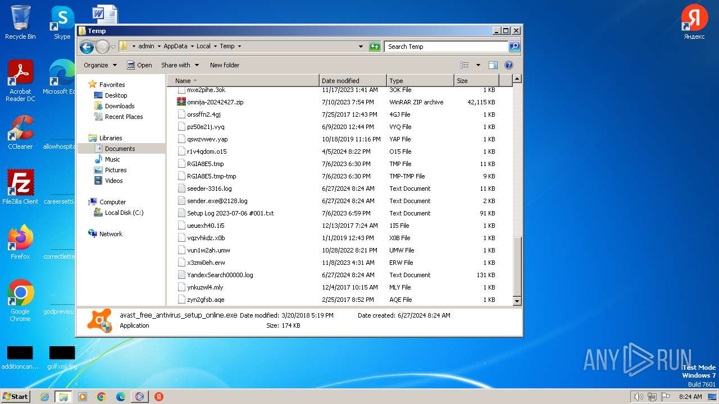Image resolution: width=719 pixels, height=404 pixels.
Task: Select the RGIA8E5.tmp file
Action: pos(205,164)
